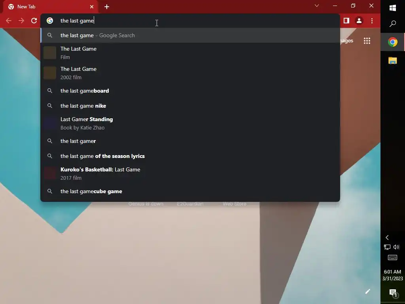Pick 'the last gamecube game' suggestion
Screen dimensions: 405x304
190,191
